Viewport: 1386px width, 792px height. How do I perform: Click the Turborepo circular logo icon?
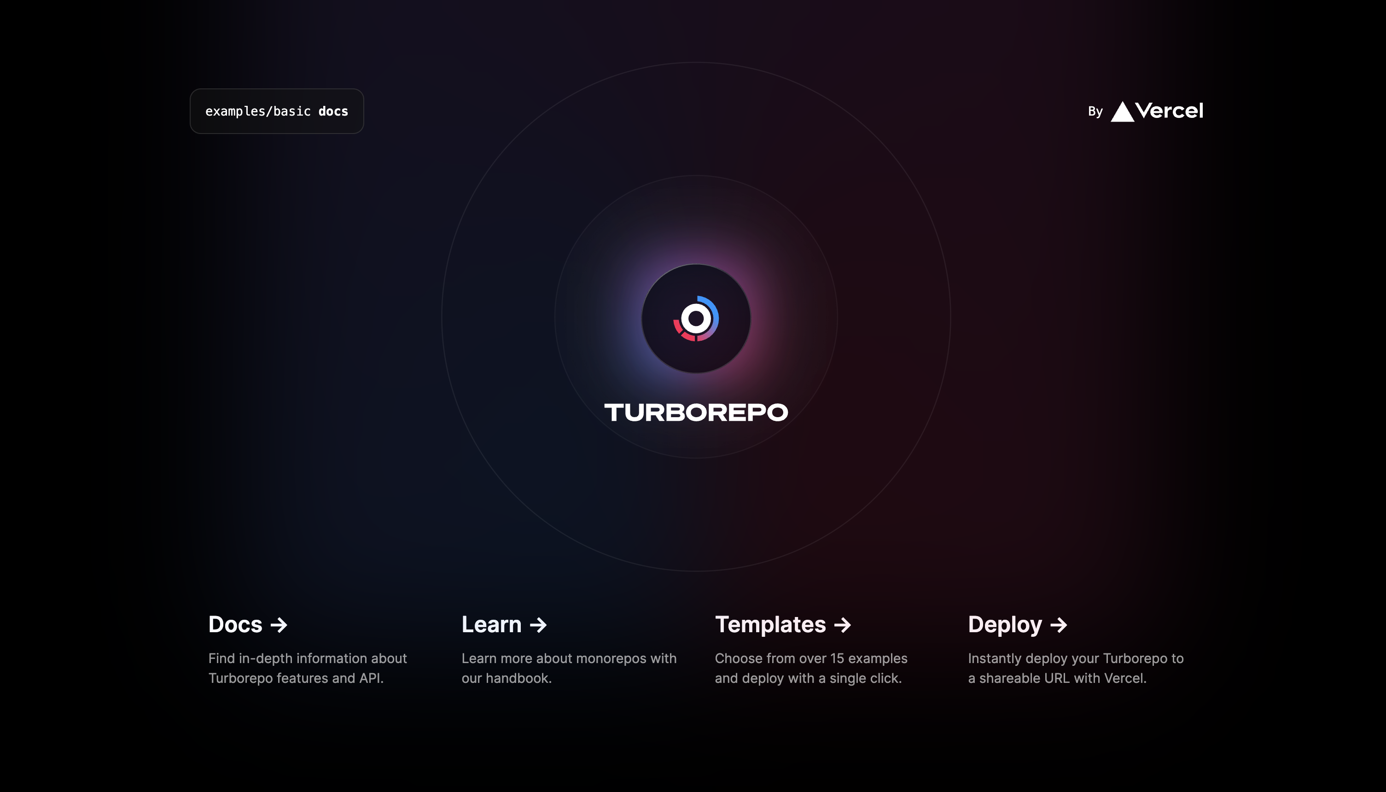[x=696, y=319]
